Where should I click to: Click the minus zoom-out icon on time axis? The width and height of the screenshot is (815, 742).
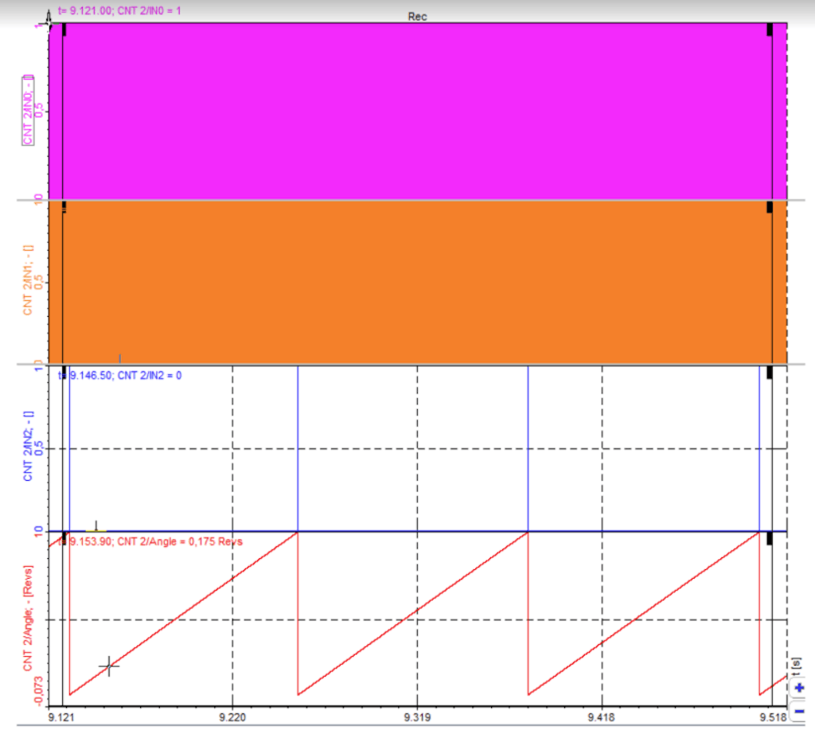(x=799, y=711)
